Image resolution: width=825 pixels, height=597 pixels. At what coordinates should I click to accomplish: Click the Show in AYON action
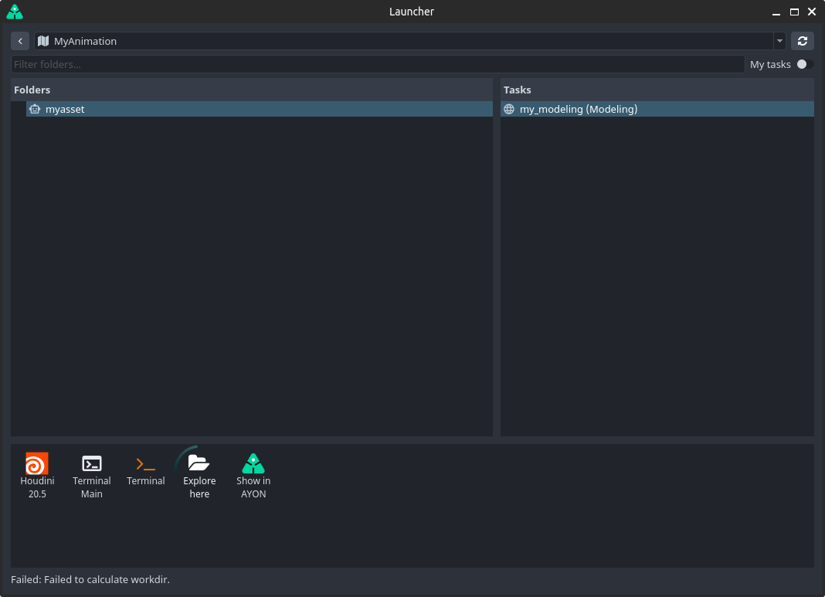click(253, 464)
